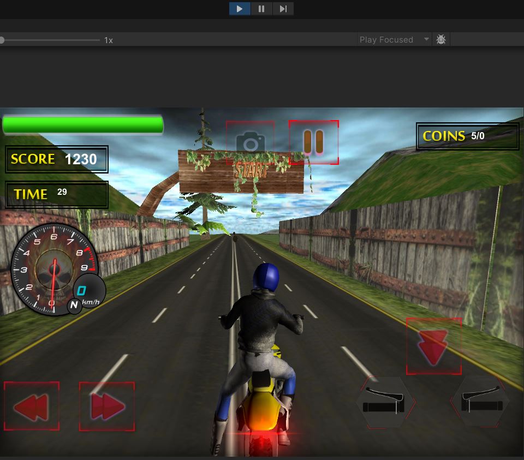Viewport: 524px width, 460px height.
Task: Steer left with the double left arrow
Action: 32,407
